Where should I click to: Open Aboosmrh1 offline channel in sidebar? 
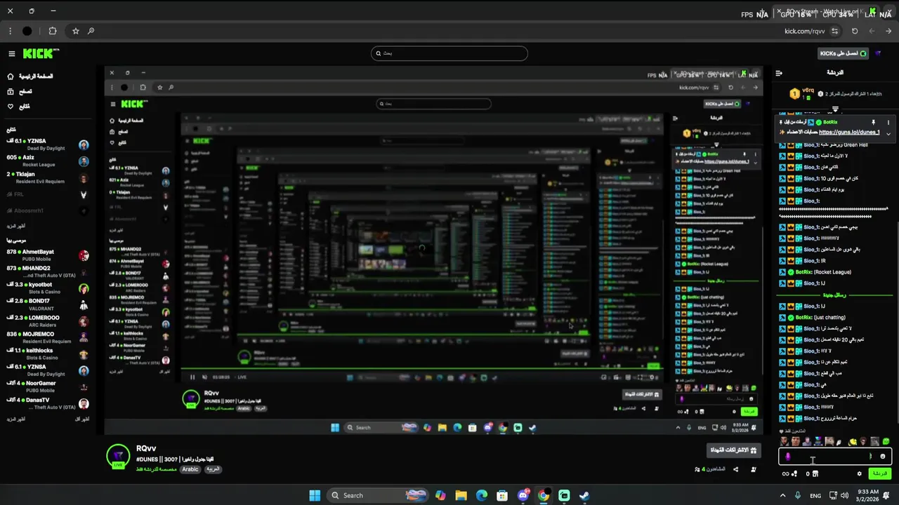coord(48,210)
